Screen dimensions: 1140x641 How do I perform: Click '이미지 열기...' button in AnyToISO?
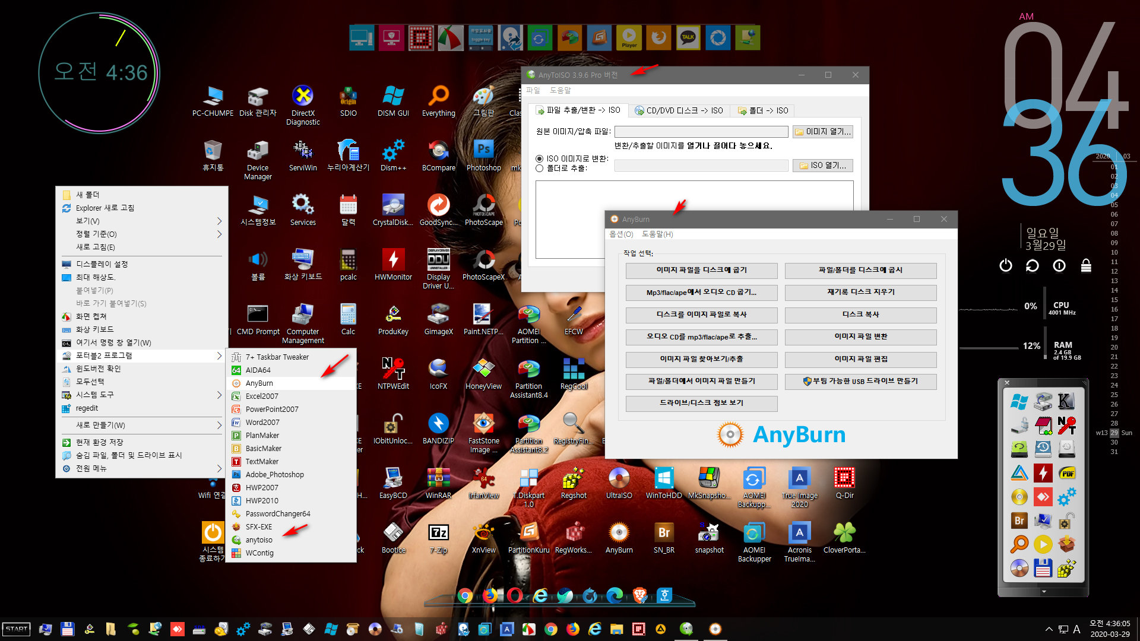pyautogui.click(x=823, y=132)
